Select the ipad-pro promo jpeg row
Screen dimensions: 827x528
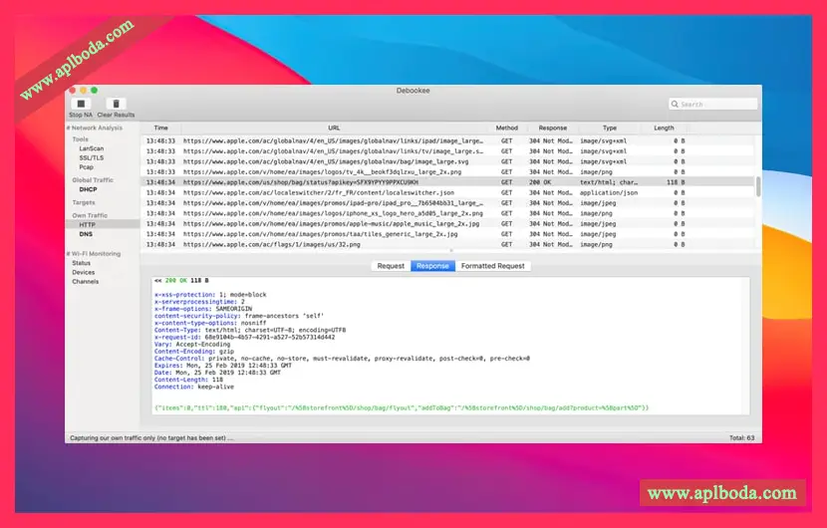tap(447, 203)
